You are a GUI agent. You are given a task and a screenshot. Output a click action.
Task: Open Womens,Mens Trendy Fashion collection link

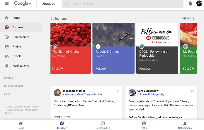(x=84, y=94)
